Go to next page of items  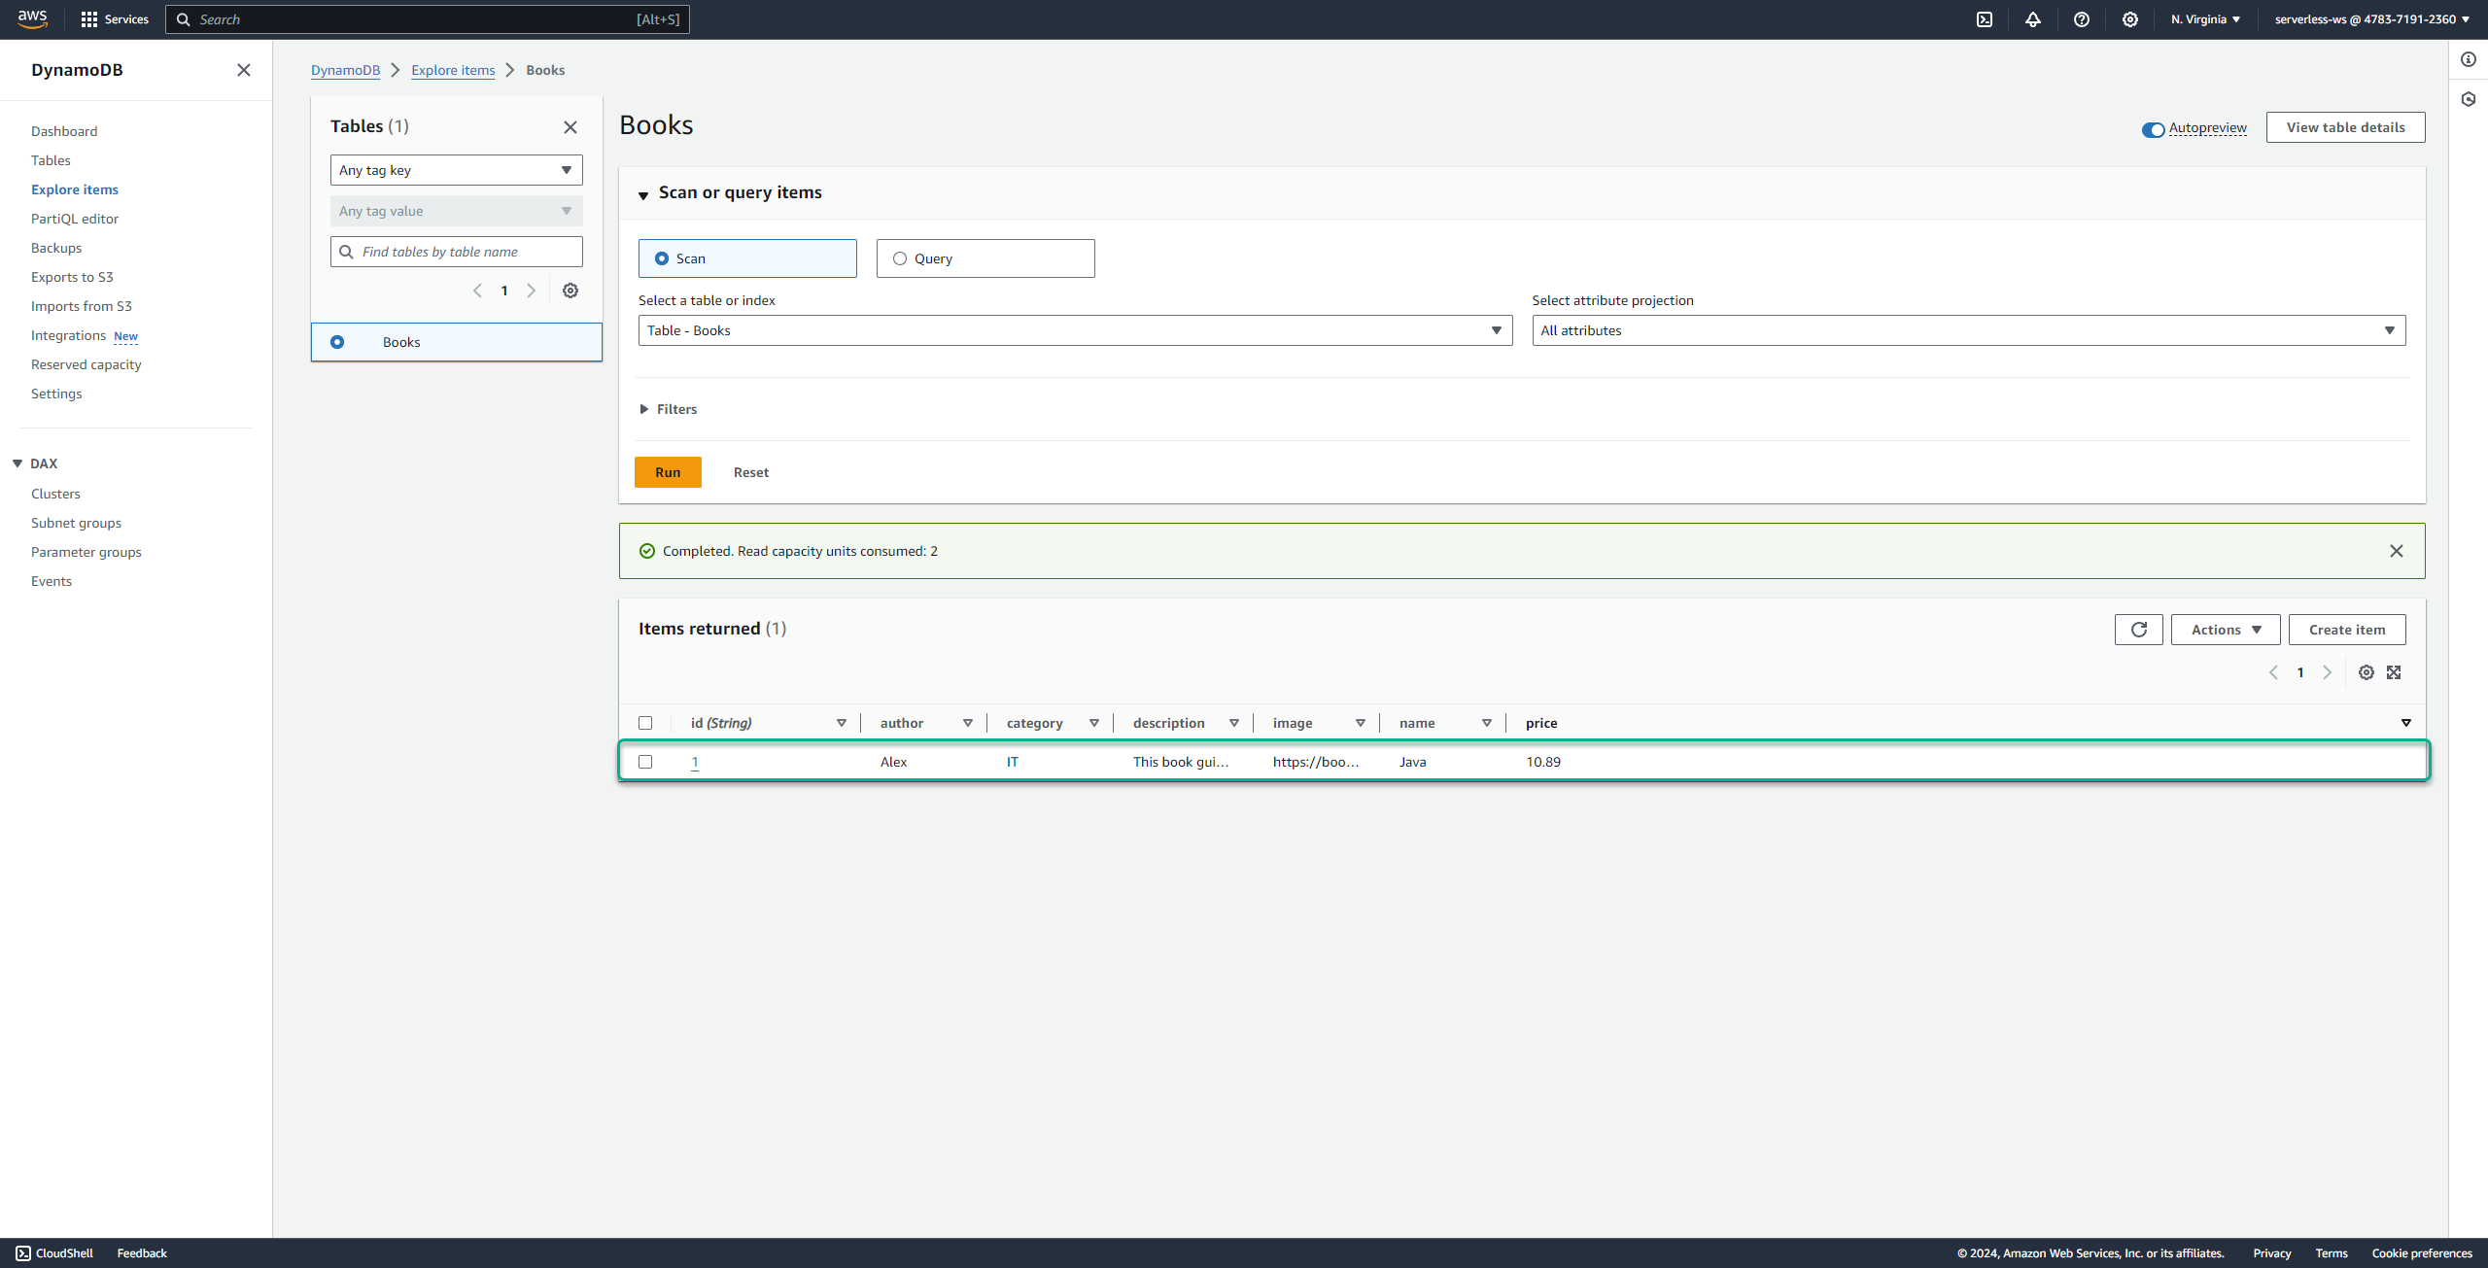point(2328,672)
